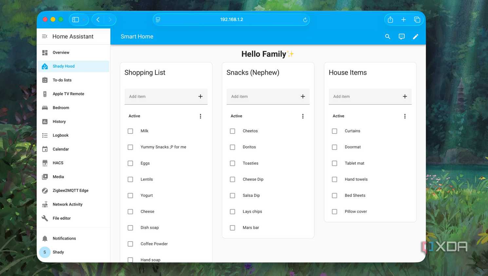Click the Notifications bell icon
Screen dimensions: 488x276
pyautogui.click(x=45, y=238)
